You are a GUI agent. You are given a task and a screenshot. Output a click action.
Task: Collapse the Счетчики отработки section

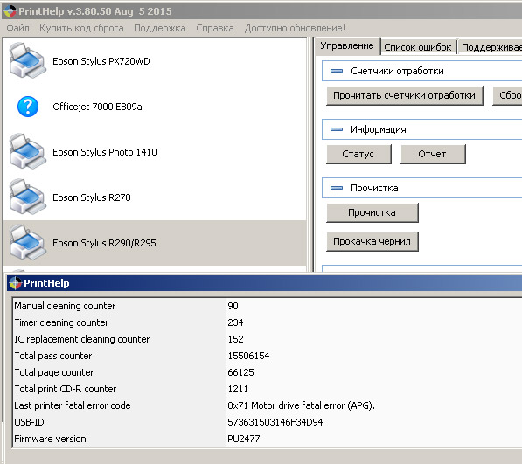coord(337,71)
